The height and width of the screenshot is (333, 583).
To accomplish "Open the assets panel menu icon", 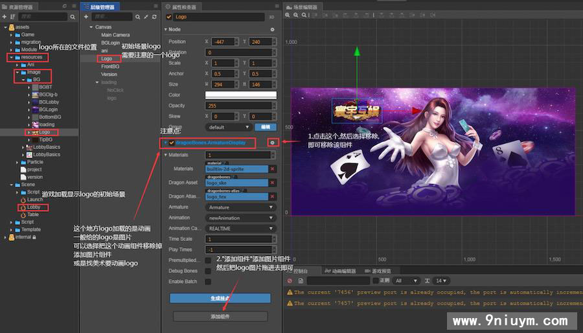I will (x=74, y=6).
